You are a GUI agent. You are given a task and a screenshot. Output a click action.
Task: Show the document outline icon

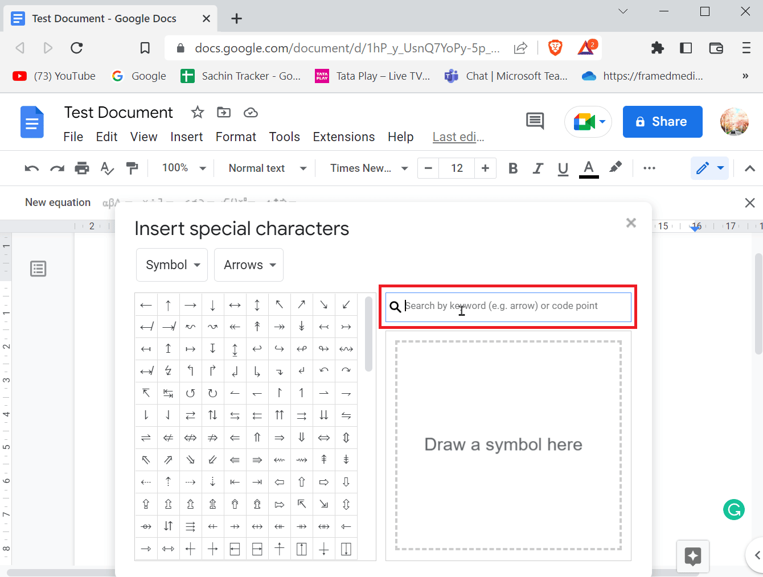pyautogui.click(x=38, y=269)
